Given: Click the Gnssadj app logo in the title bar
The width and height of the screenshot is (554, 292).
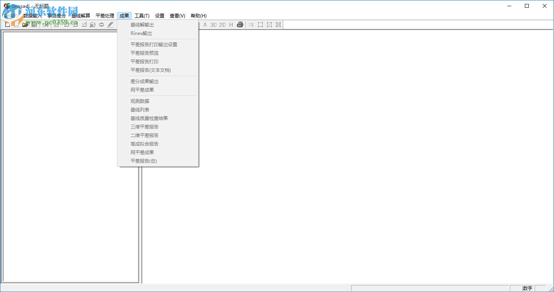Looking at the screenshot, I should [x=7, y=6].
